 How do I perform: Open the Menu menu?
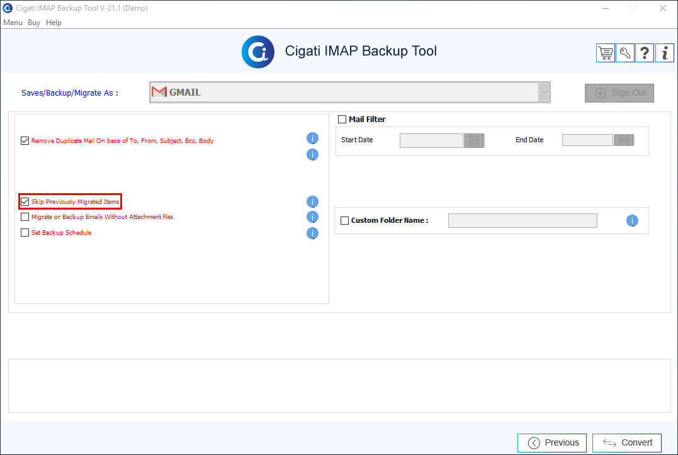point(13,23)
